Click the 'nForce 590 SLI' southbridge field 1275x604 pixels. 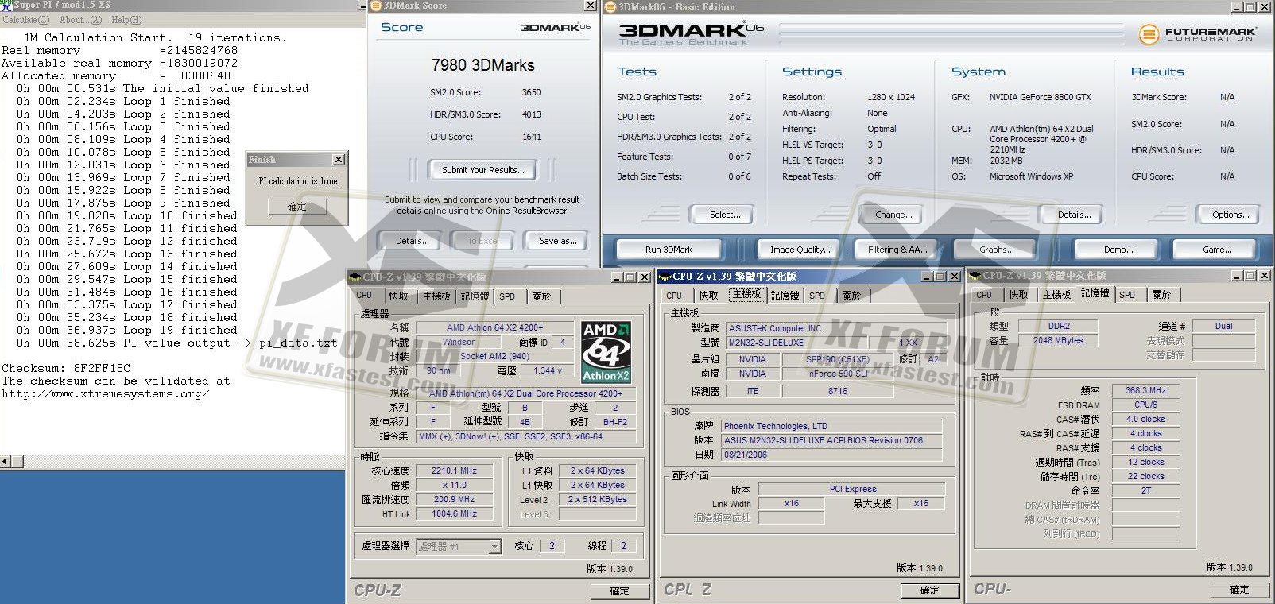pyautogui.click(x=838, y=374)
